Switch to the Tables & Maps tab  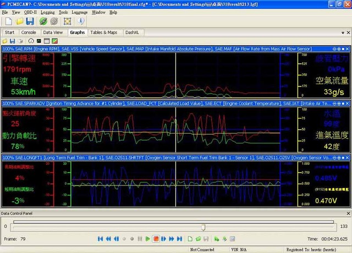103,32
